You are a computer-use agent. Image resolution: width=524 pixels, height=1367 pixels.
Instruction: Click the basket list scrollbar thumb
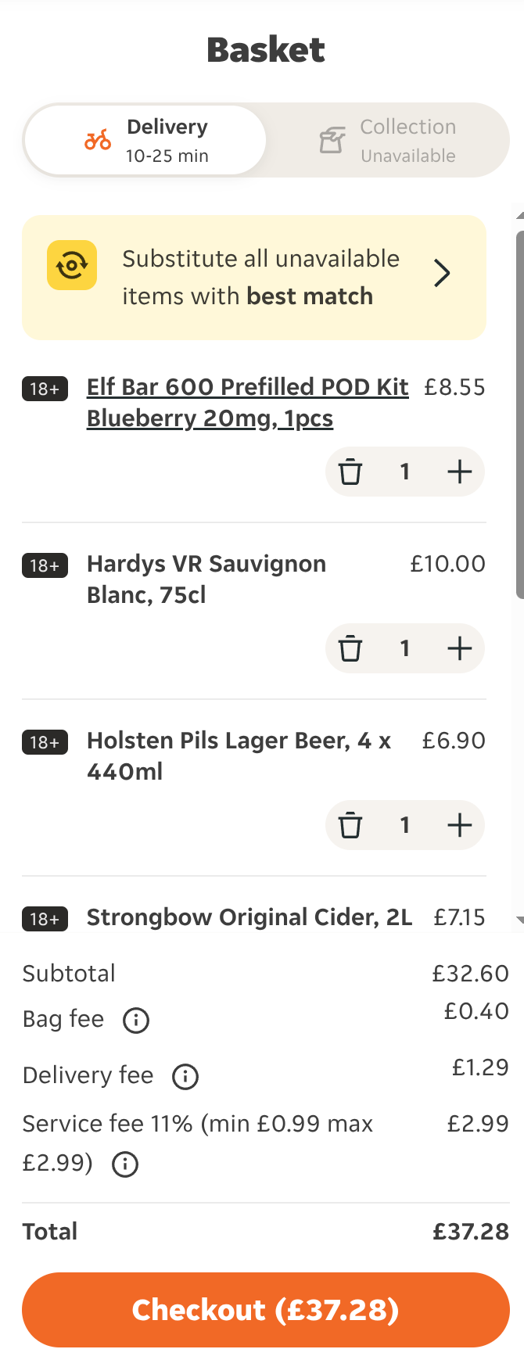tap(520, 414)
